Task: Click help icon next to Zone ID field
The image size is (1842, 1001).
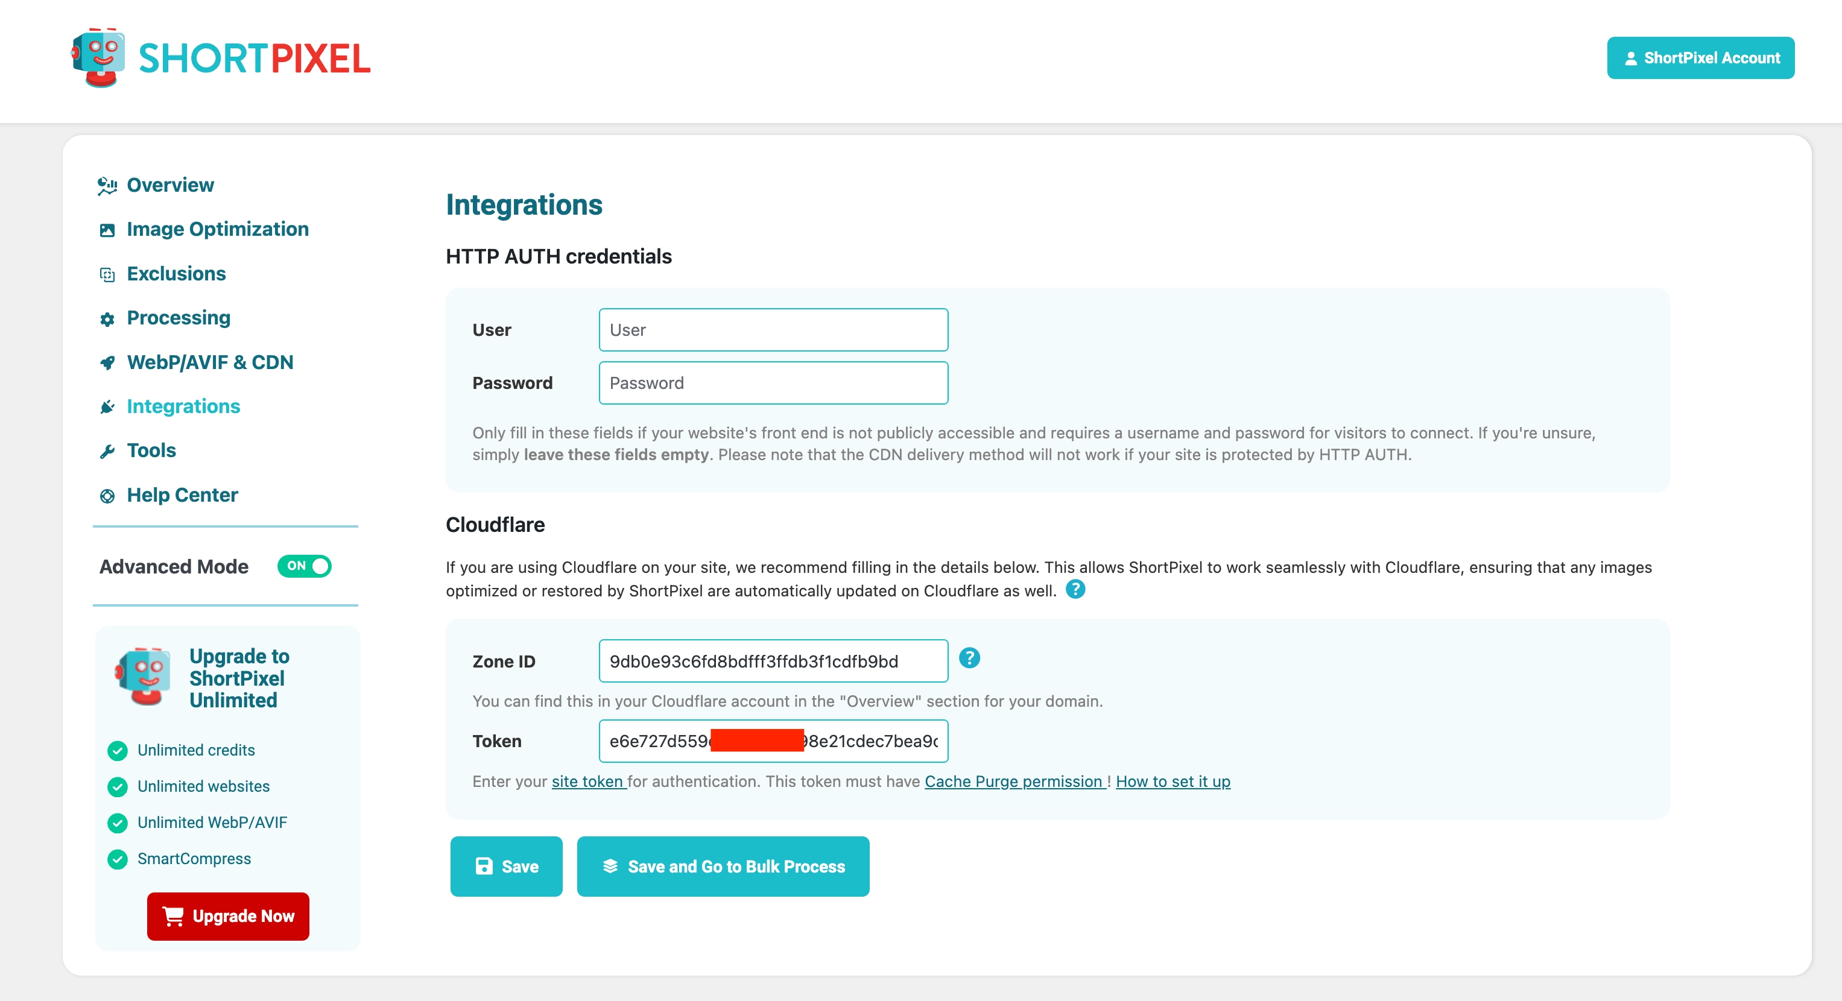Action: (x=969, y=658)
